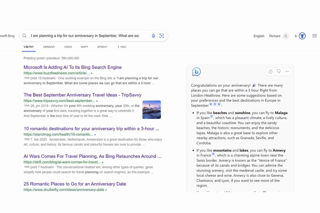The height and width of the screenshot is (213, 320).
Task: Click the https://starctmag.com/health/10-romantic URL
Action: point(58,135)
